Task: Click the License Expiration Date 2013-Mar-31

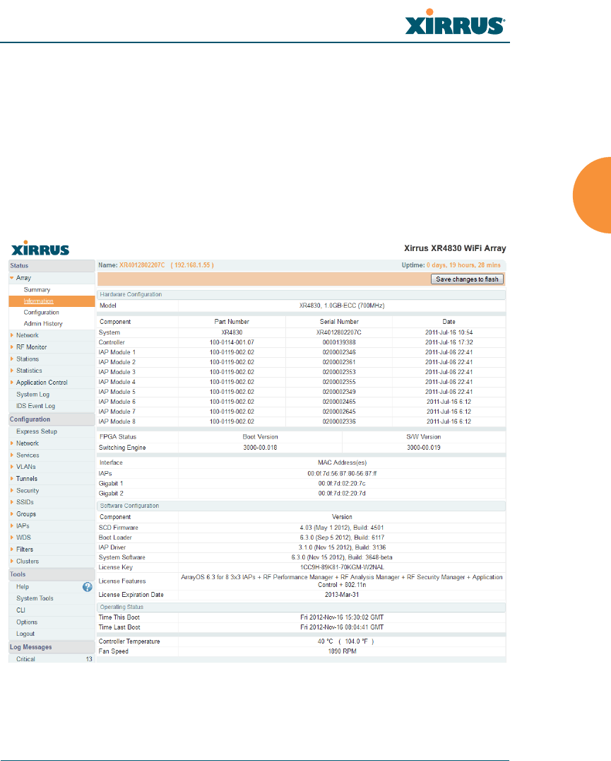Action: pyautogui.click(x=342, y=595)
